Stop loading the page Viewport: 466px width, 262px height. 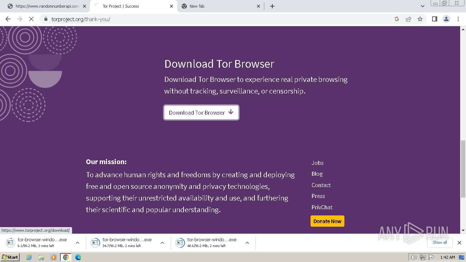[31, 19]
